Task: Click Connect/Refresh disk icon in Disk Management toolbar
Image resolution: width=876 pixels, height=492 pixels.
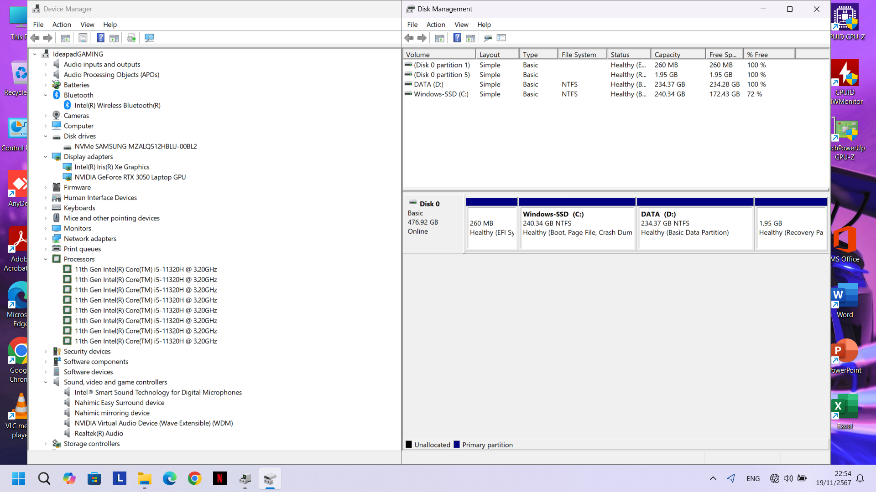Action: pos(488,38)
